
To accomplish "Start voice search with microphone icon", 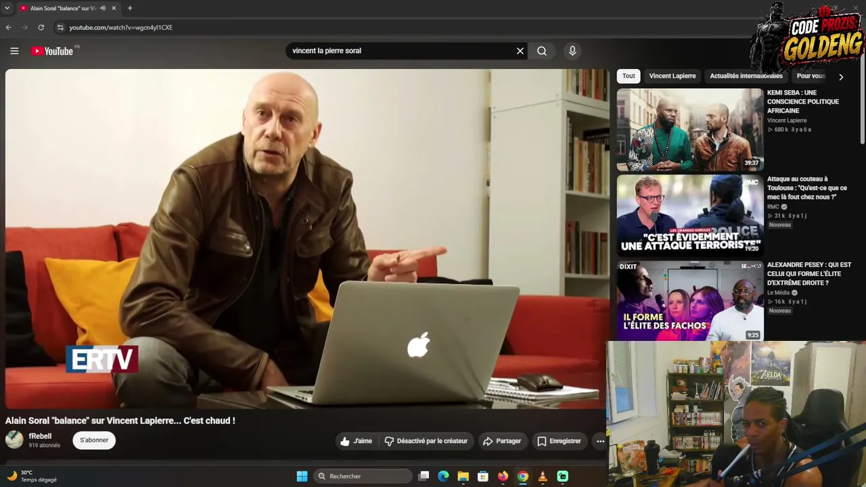I will (x=572, y=51).
